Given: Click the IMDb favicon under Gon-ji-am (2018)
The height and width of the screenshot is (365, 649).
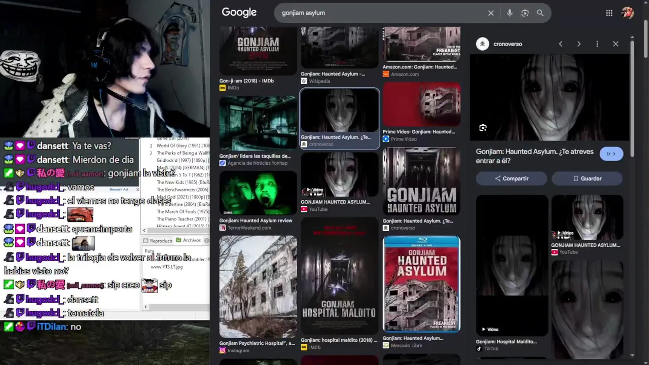Looking at the screenshot, I should [x=223, y=88].
